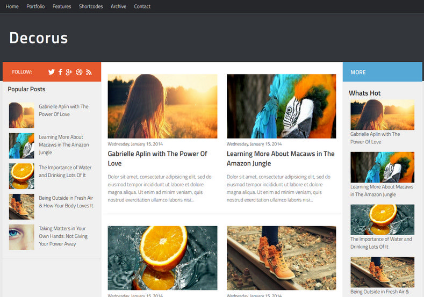Open Popular Posts link about Importance of Water
Screen dimensions: 424x297
coord(65,171)
